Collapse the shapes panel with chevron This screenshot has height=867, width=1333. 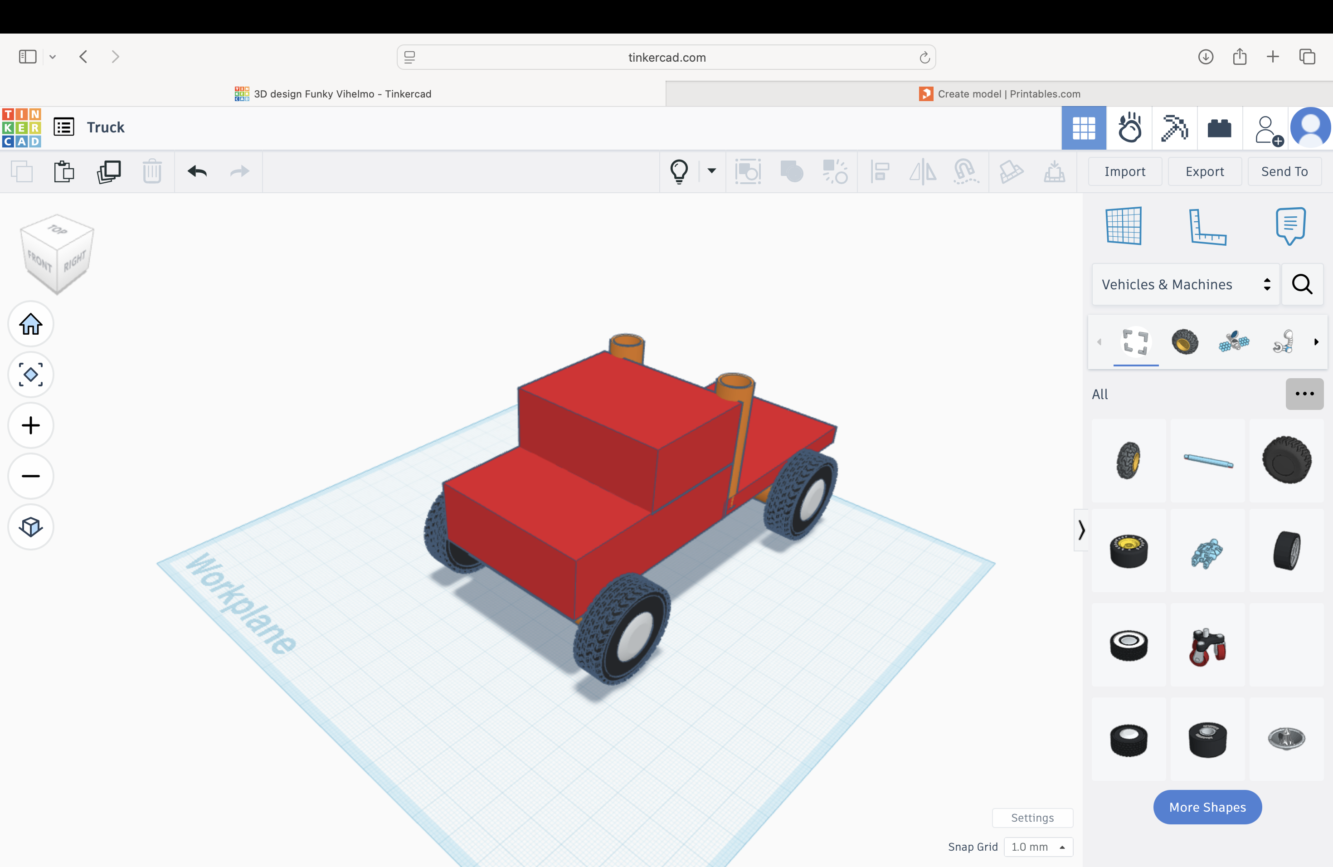pyautogui.click(x=1081, y=530)
